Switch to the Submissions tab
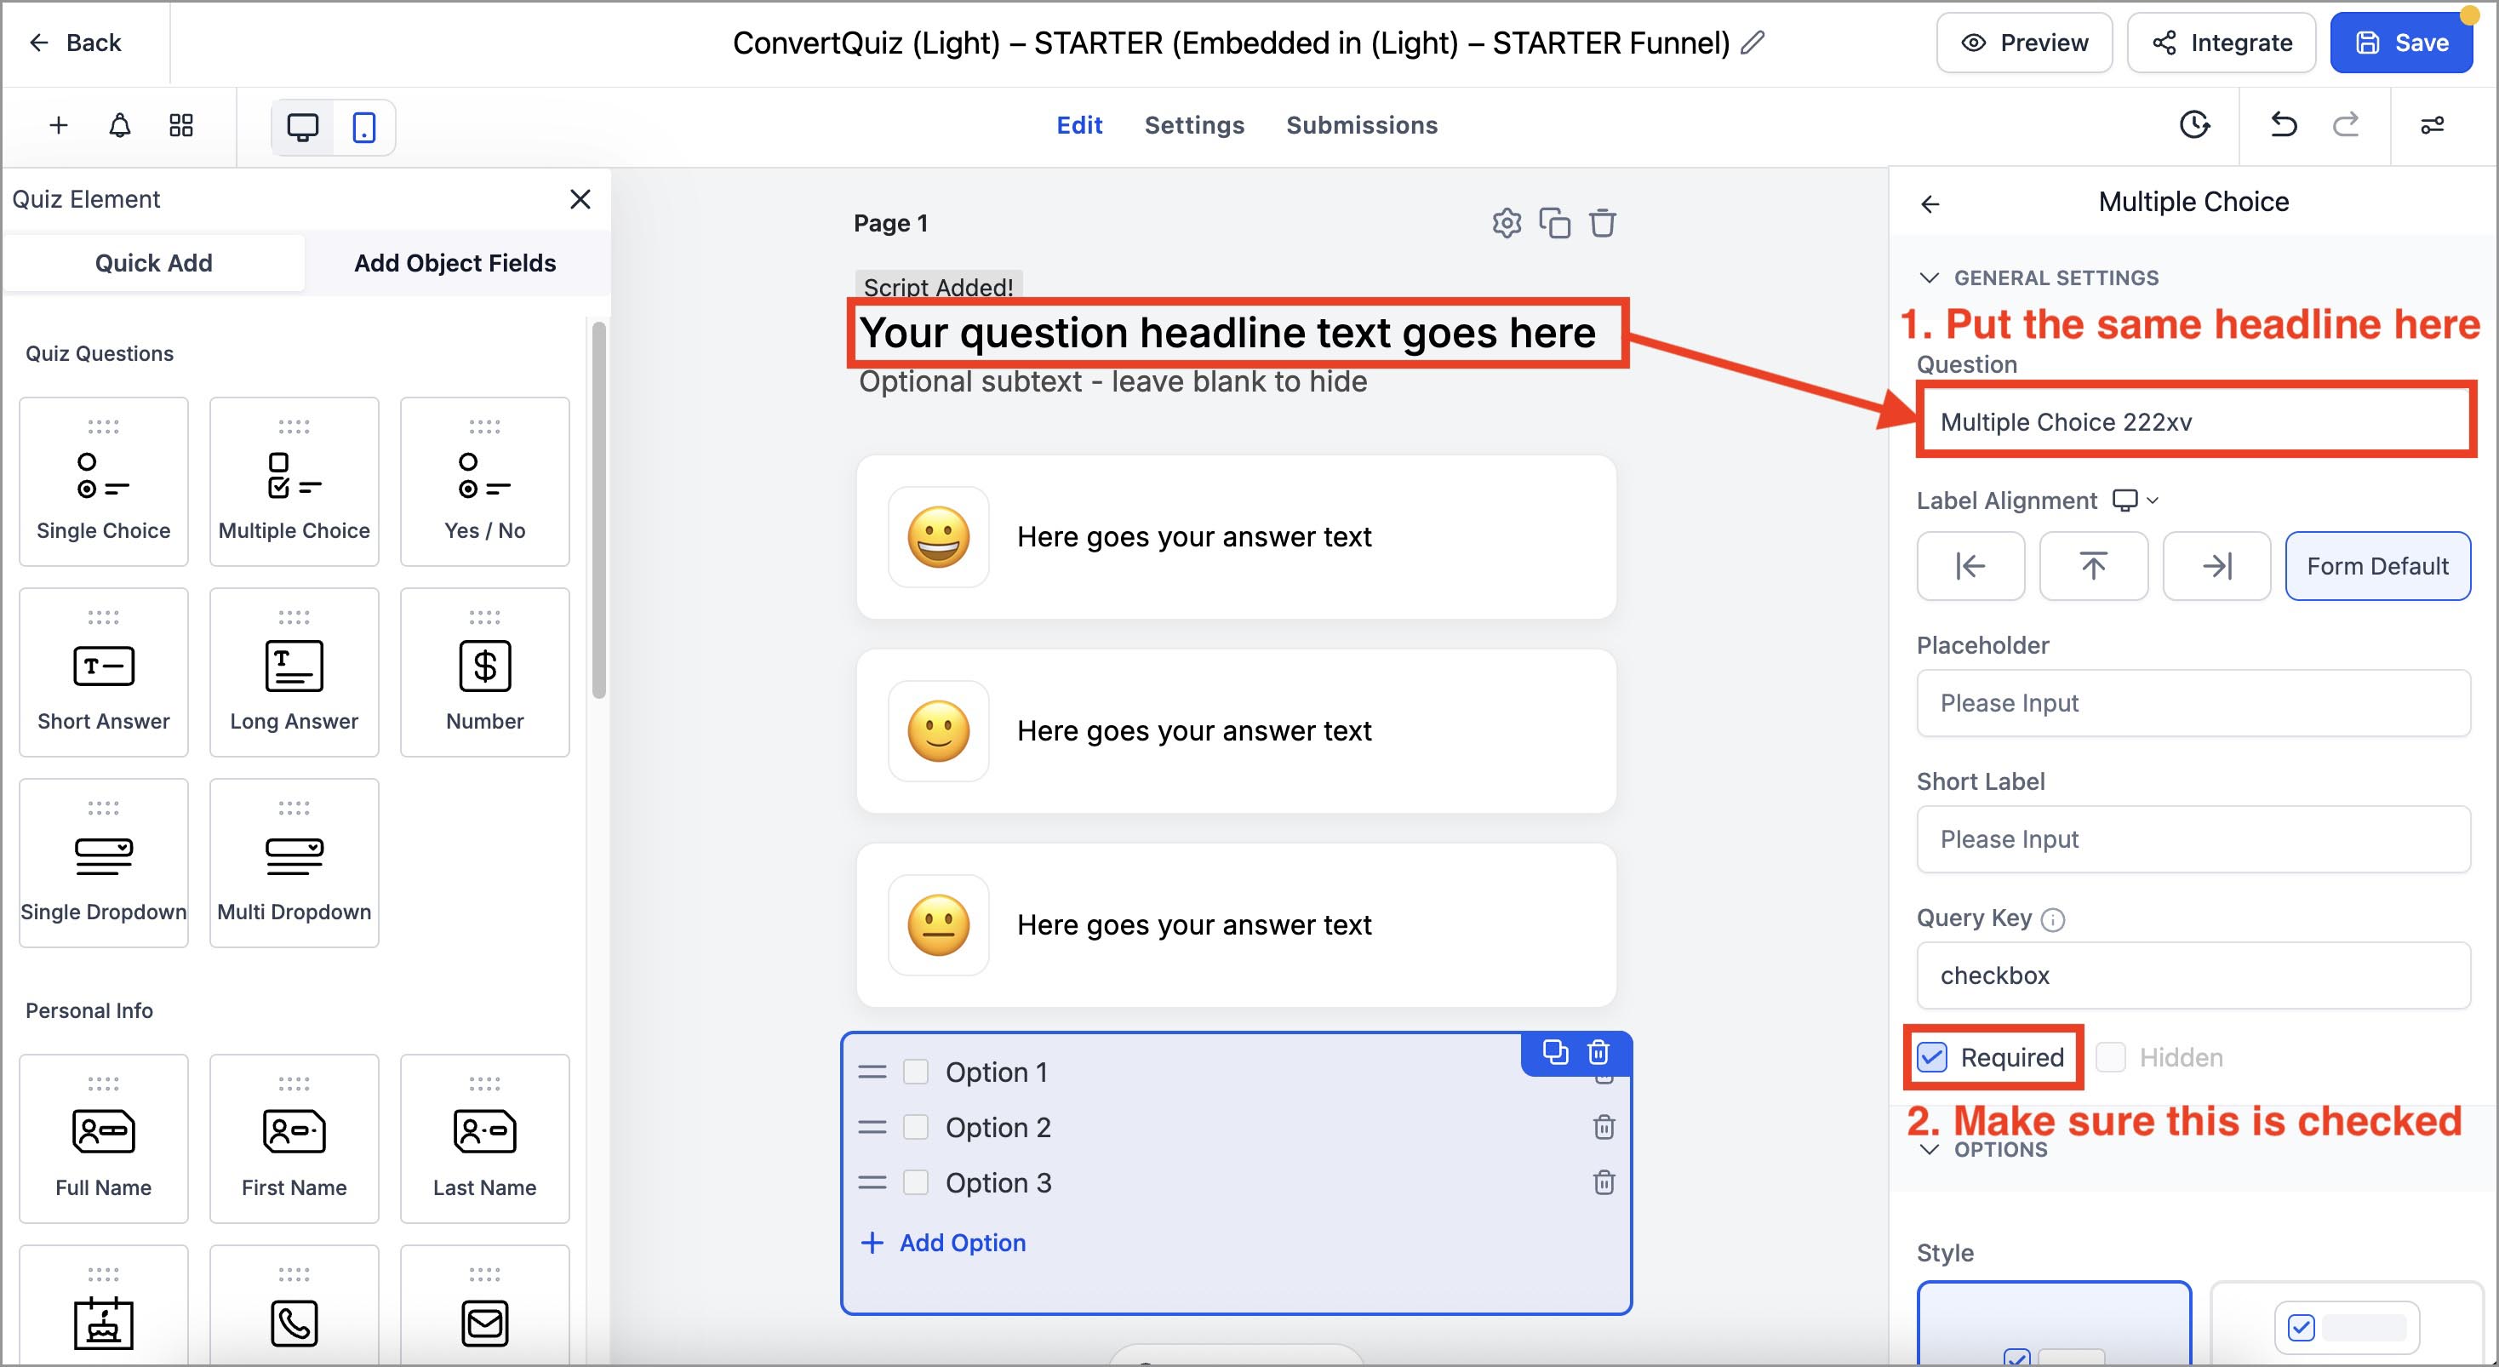 (x=1361, y=125)
